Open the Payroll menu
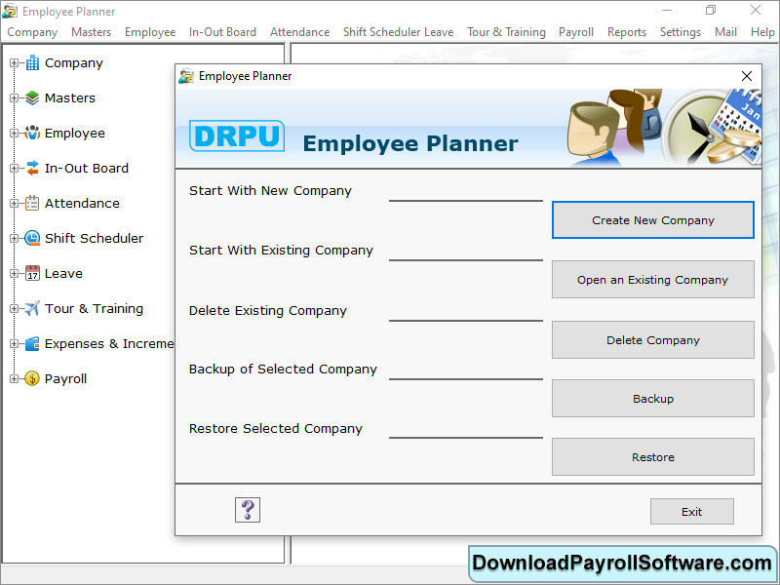The width and height of the screenshot is (780, 585). (x=576, y=32)
